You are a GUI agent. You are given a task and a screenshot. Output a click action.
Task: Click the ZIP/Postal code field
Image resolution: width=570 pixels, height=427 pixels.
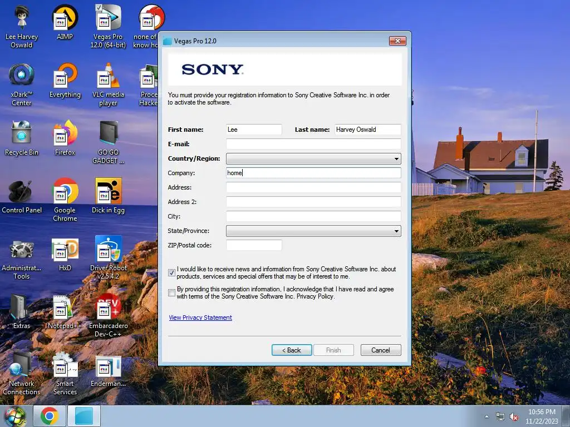pos(254,245)
